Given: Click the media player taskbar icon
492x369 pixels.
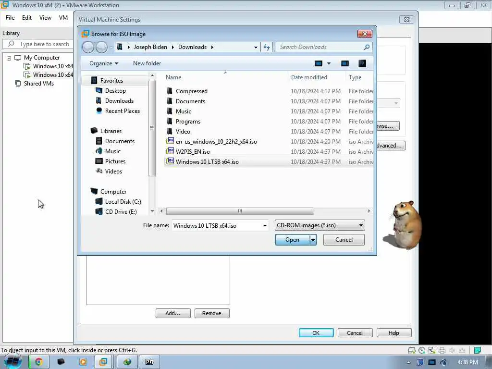Looking at the screenshot, I should coord(83,362).
